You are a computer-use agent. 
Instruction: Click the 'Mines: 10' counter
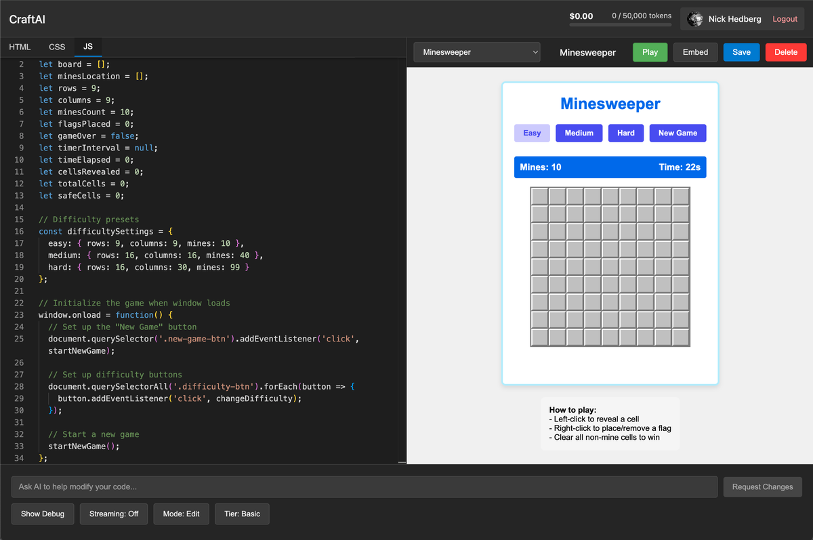541,167
